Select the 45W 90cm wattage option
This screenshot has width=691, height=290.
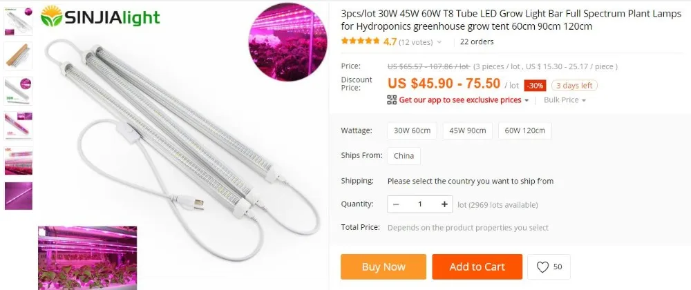(x=468, y=130)
